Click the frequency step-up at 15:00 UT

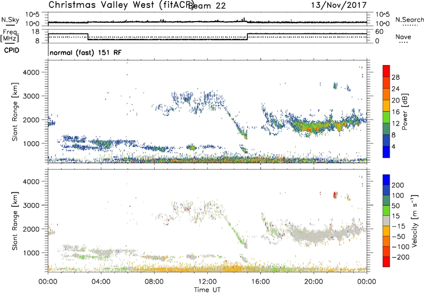pos(248,36)
